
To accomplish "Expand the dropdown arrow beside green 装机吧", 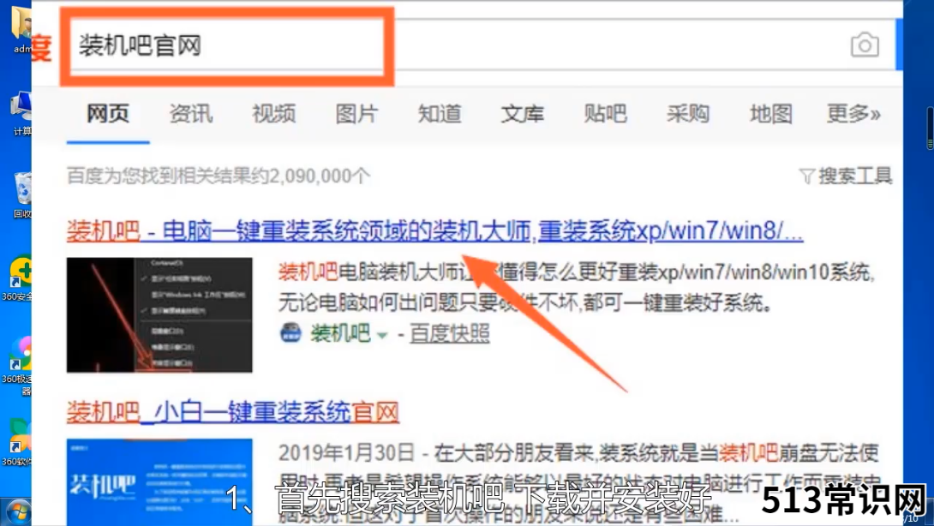I will pyautogui.click(x=382, y=335).
